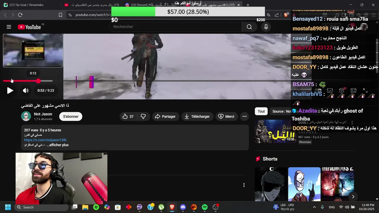This screenshot has width=379, height=213.
Task: Open the three-dot menu below the description
Action: [244, 185]
